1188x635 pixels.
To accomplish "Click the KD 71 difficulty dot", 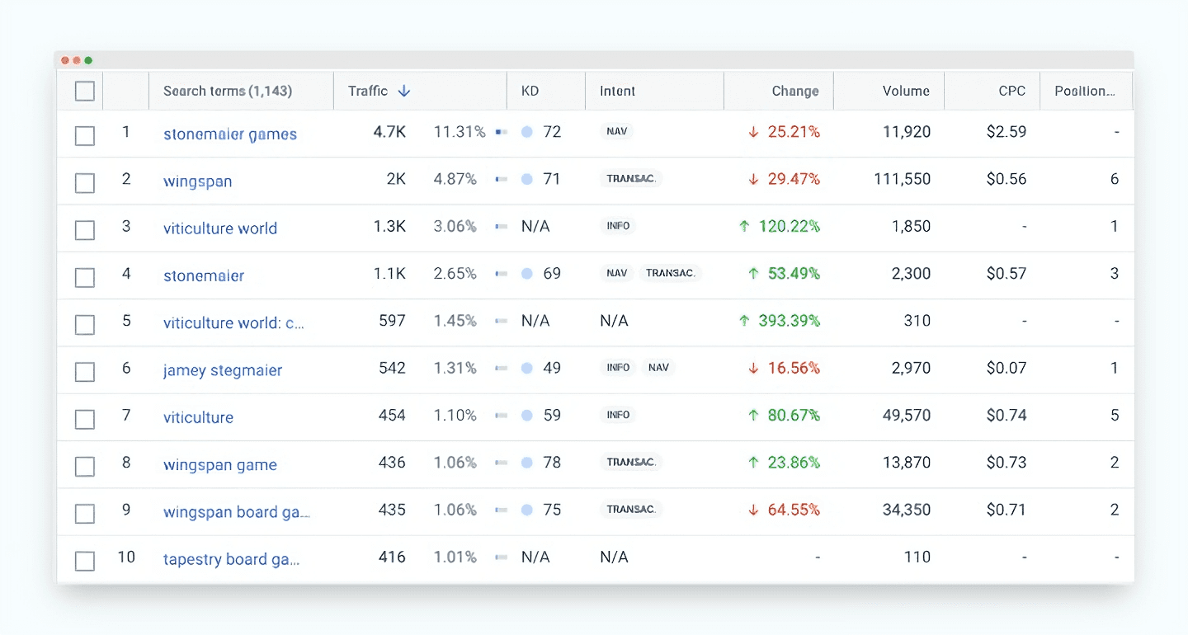I will click(x=527, y=179).
